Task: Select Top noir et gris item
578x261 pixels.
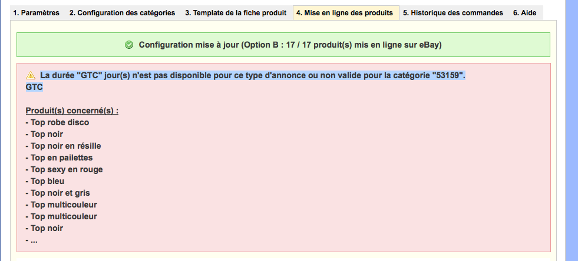Action: coord(58,193)
